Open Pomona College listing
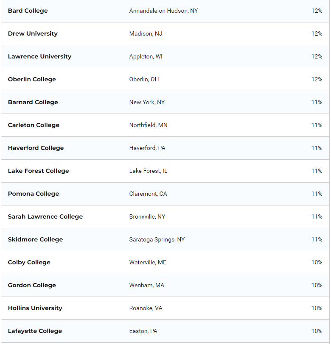331x344 pixels. pos(33,194)
